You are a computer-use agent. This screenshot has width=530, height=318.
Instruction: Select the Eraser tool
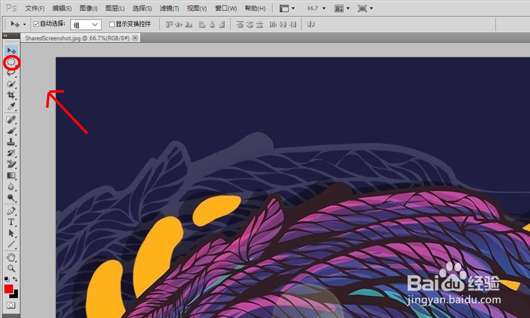[x=11, y=164]
